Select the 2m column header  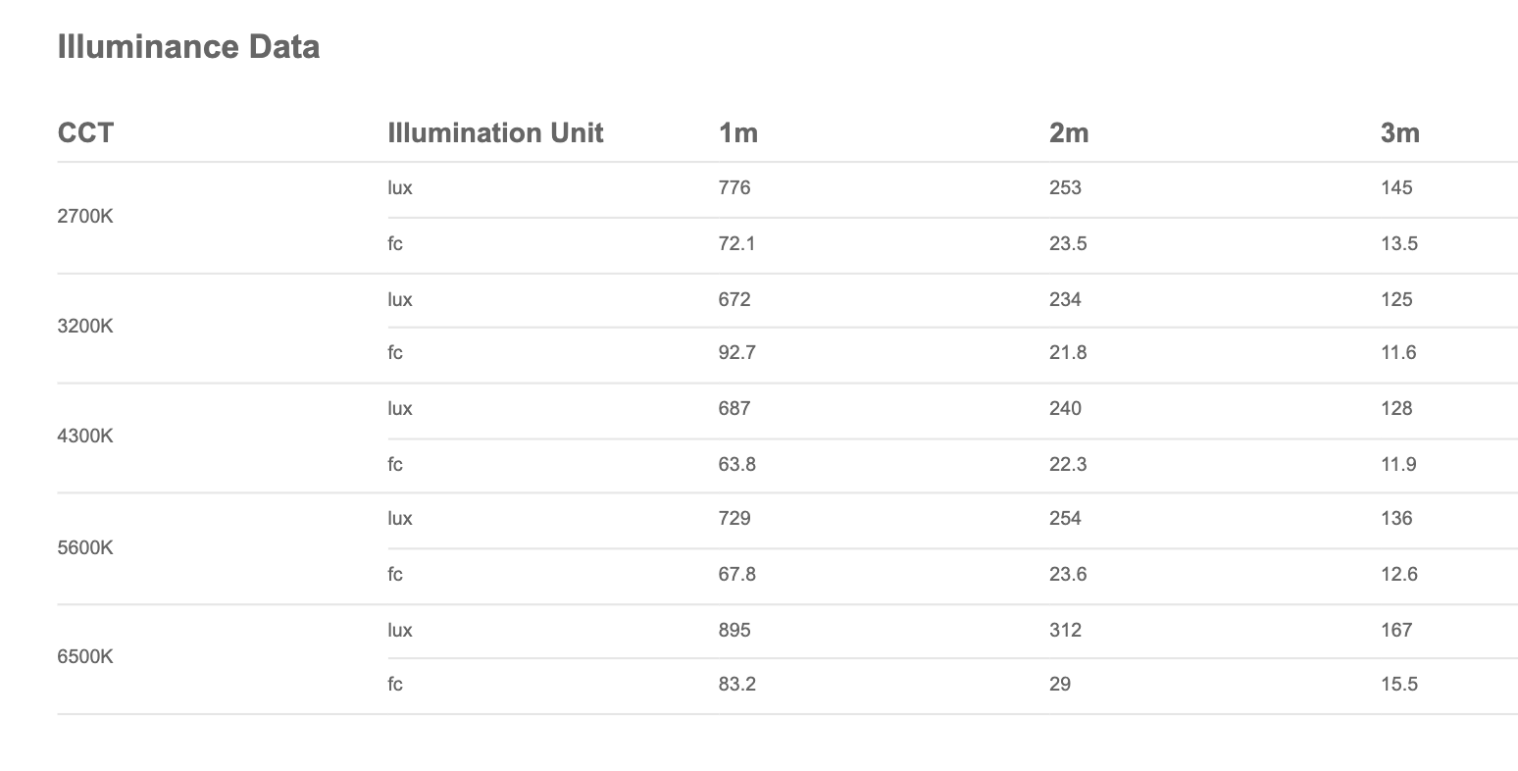click(x=1068, y=132)
